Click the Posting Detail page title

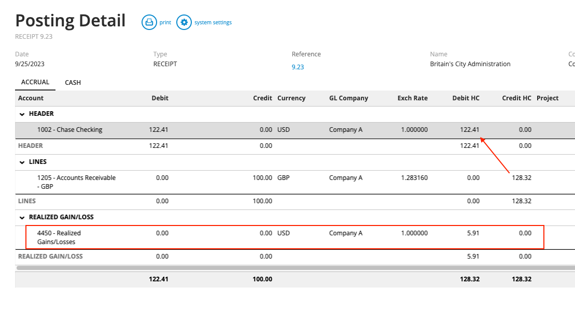[x=71, y=21]
